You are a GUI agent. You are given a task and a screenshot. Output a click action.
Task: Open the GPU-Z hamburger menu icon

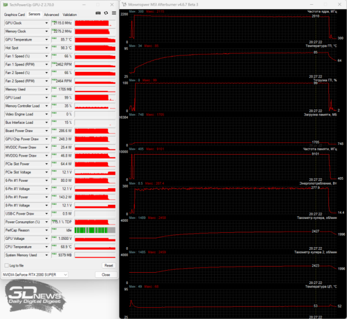point(114,13)
